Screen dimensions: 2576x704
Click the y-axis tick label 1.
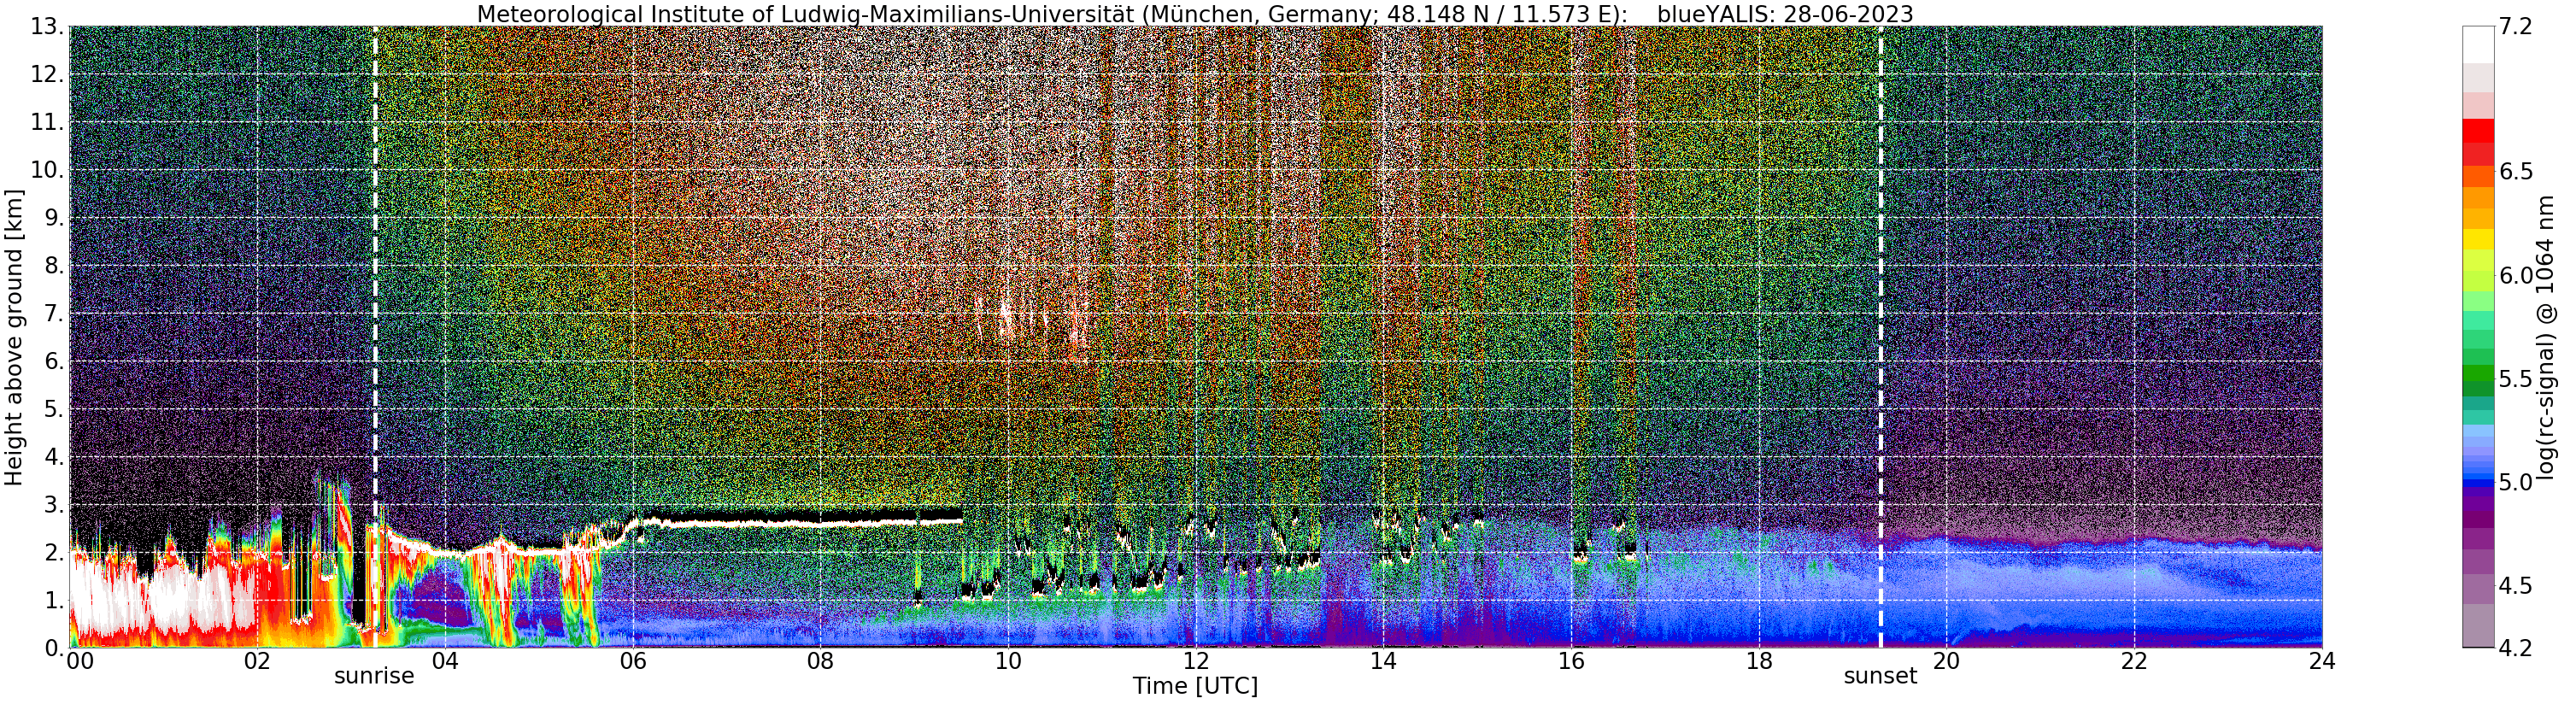pos(55,601)
